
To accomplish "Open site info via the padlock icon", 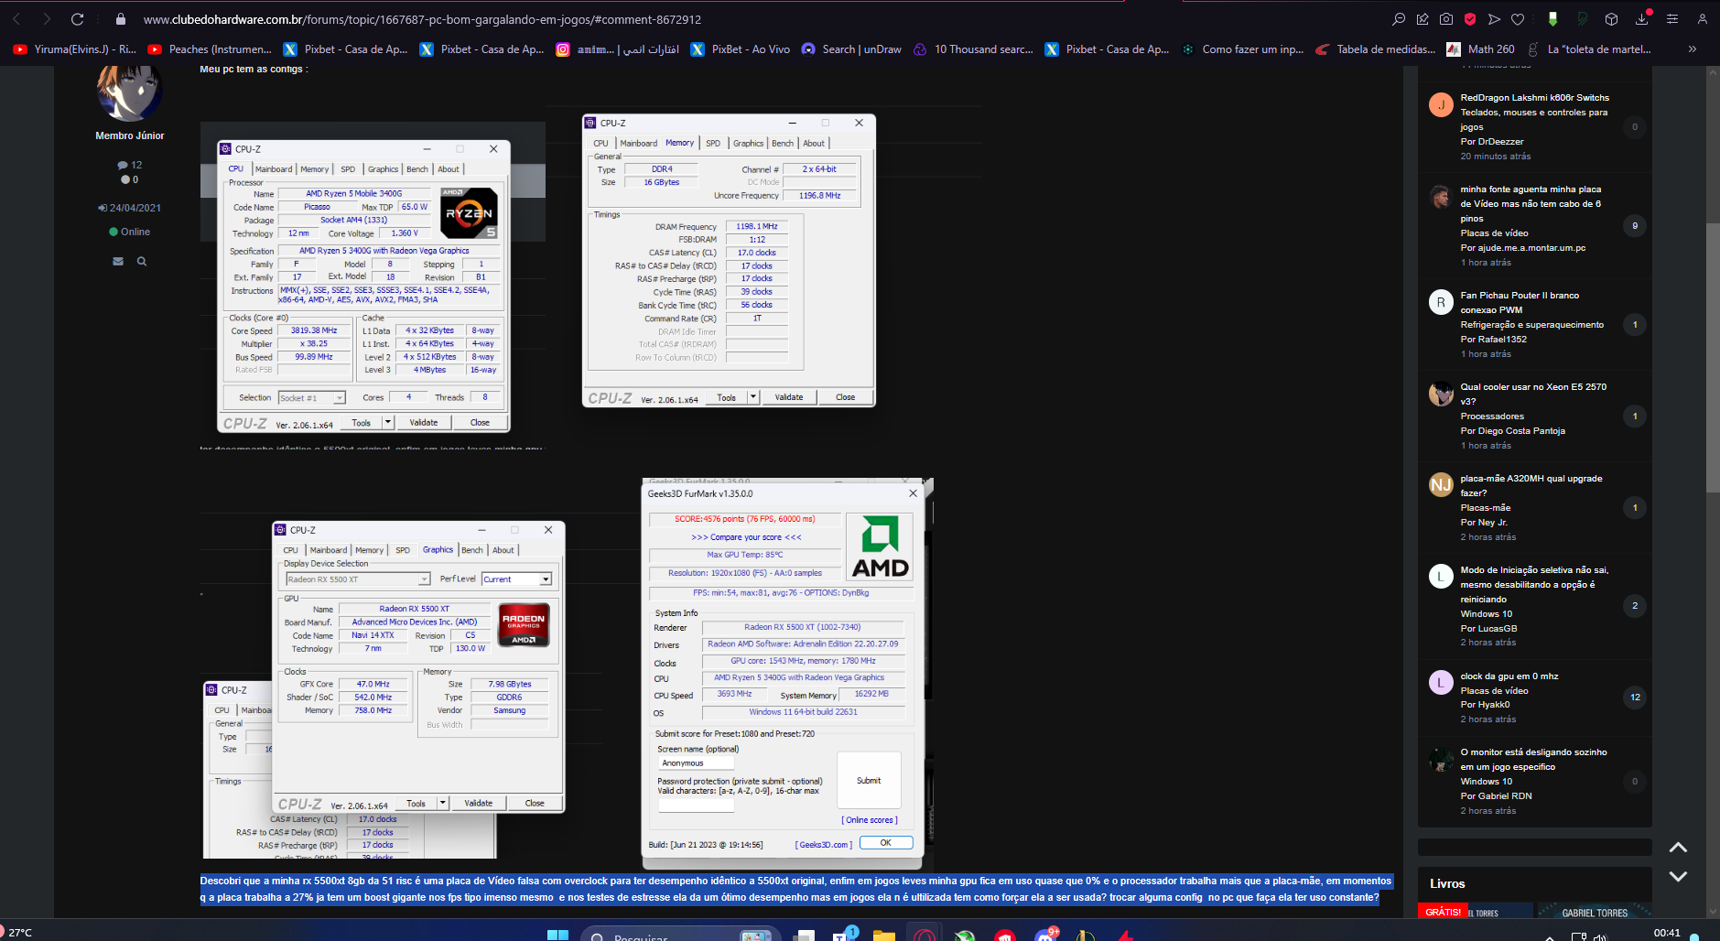I will coord(120,19).
